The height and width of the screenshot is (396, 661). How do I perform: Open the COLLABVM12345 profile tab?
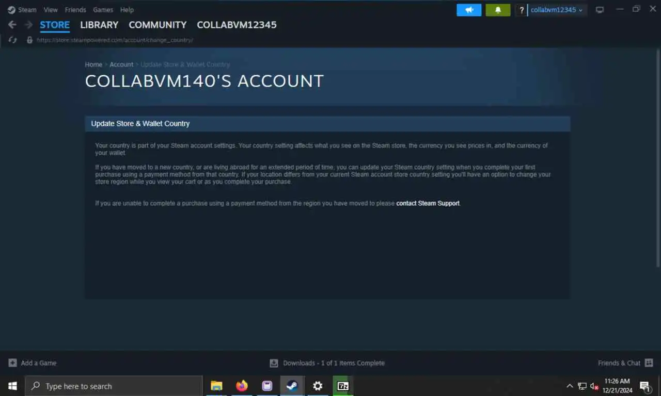click(x=237, y=25)
